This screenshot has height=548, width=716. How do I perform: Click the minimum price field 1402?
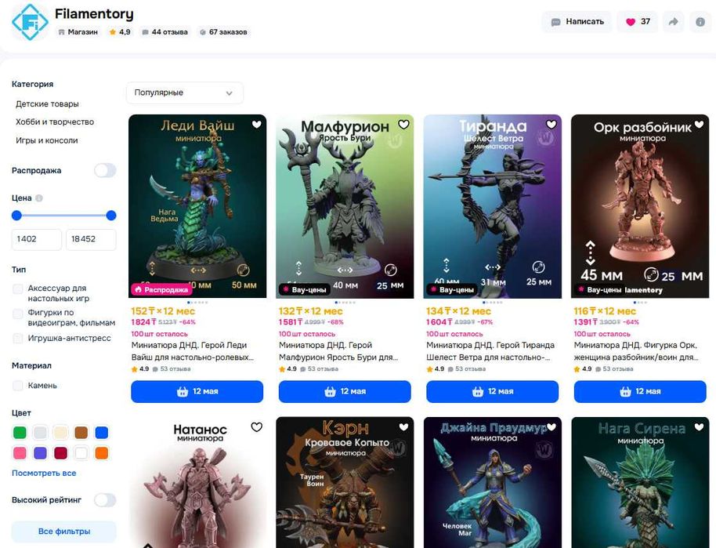tap(37, 239)
